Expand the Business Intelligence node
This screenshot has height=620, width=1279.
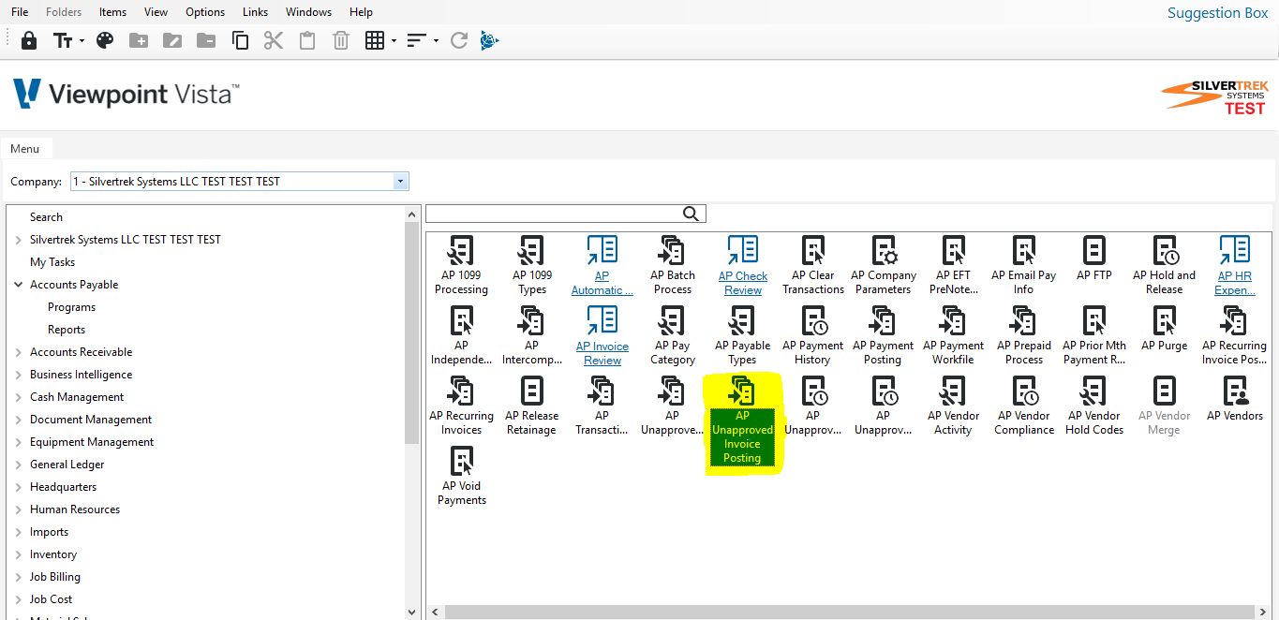pos(18,375)
